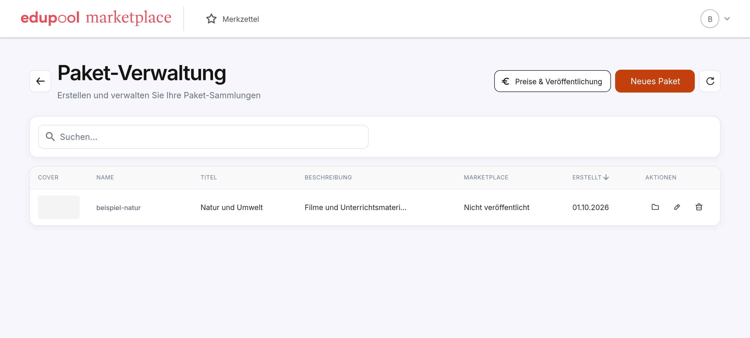Image resolution: width=750 pixels, height=338 pixels.
Task: Click the back arrow button
Action: coord(40,81)
